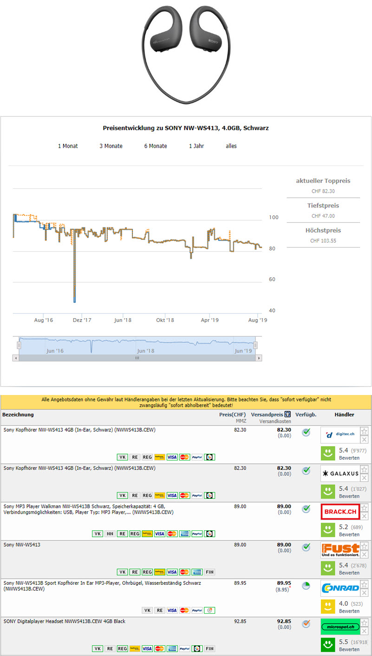The width and height of the screenshot is (372, 656).
Task: Click left handle of chart range navigator
Action: [19, 345]
